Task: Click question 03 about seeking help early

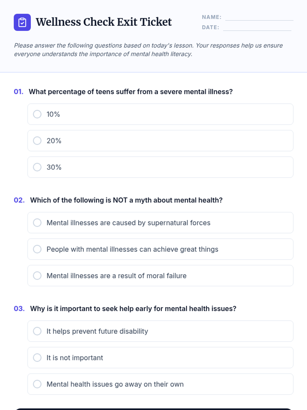Action: [133, 309]
